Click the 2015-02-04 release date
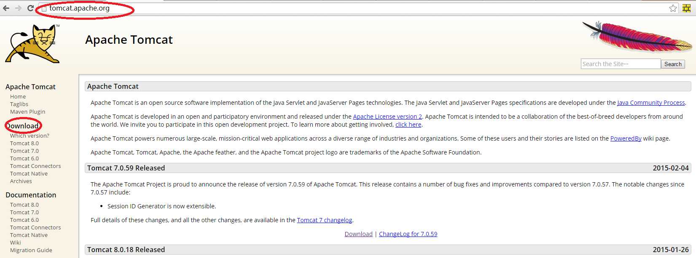The width and height of the screenshot is (696, 258). point(671,168)
